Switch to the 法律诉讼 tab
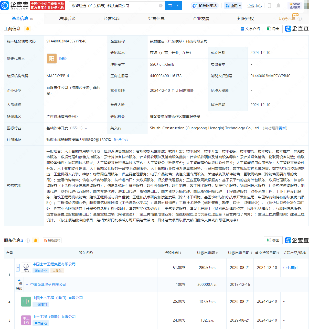This screenshot has height=329, width=309. [67, 19]
